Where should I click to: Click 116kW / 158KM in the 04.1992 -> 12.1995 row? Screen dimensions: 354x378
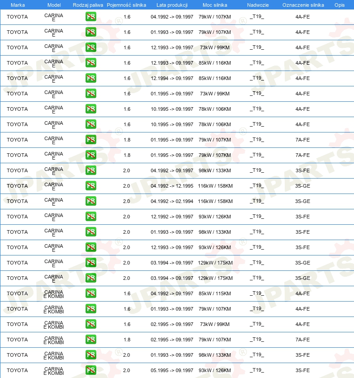215,186
